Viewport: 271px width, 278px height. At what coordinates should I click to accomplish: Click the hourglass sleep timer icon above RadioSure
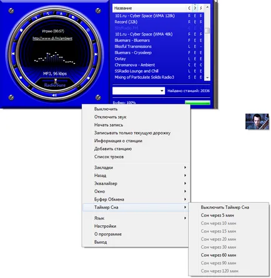coord(56,80)
